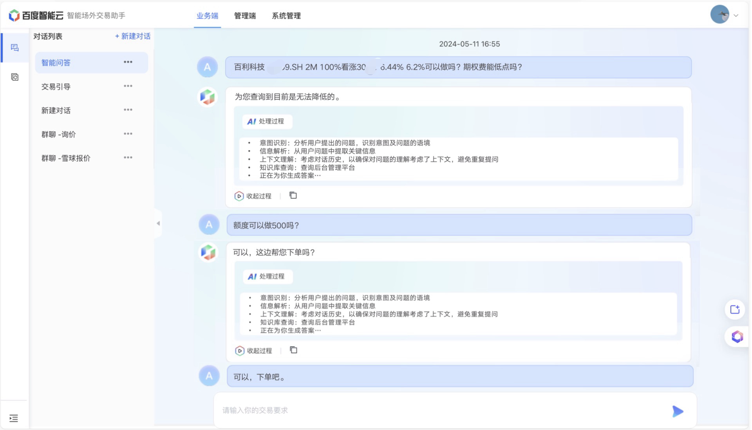Open more options for 新建对话 conversation
The image size is (752, 430).
[x=128, y=110]
